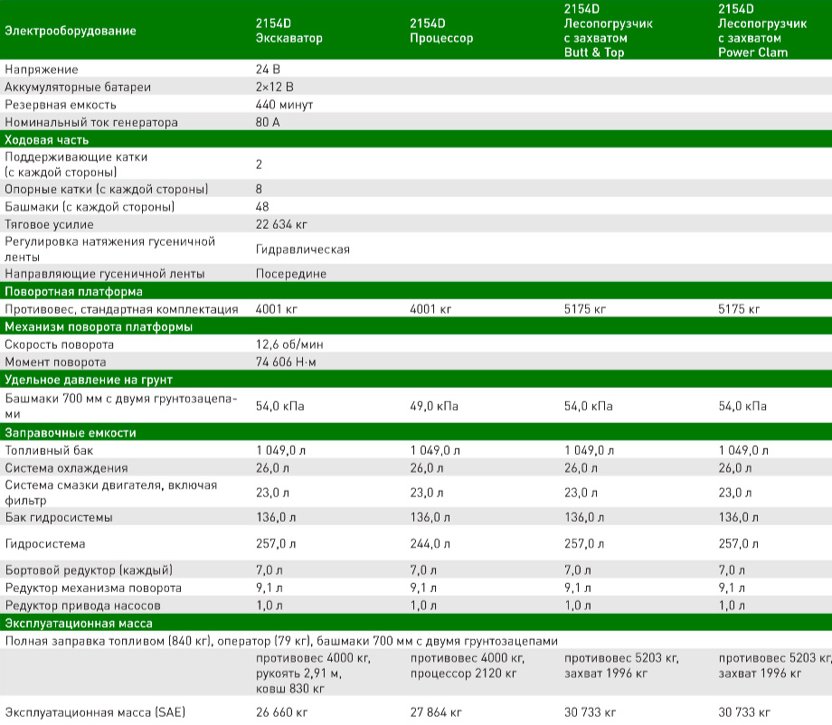Select the "Скорость поворота" row label
The height and width of the screenshot is (725, 832).
click(60, 344)
